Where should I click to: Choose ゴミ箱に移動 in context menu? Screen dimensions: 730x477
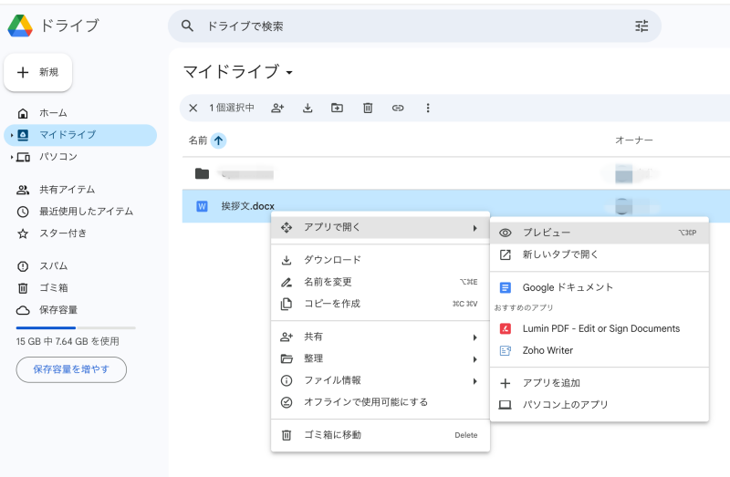(332, 435)
